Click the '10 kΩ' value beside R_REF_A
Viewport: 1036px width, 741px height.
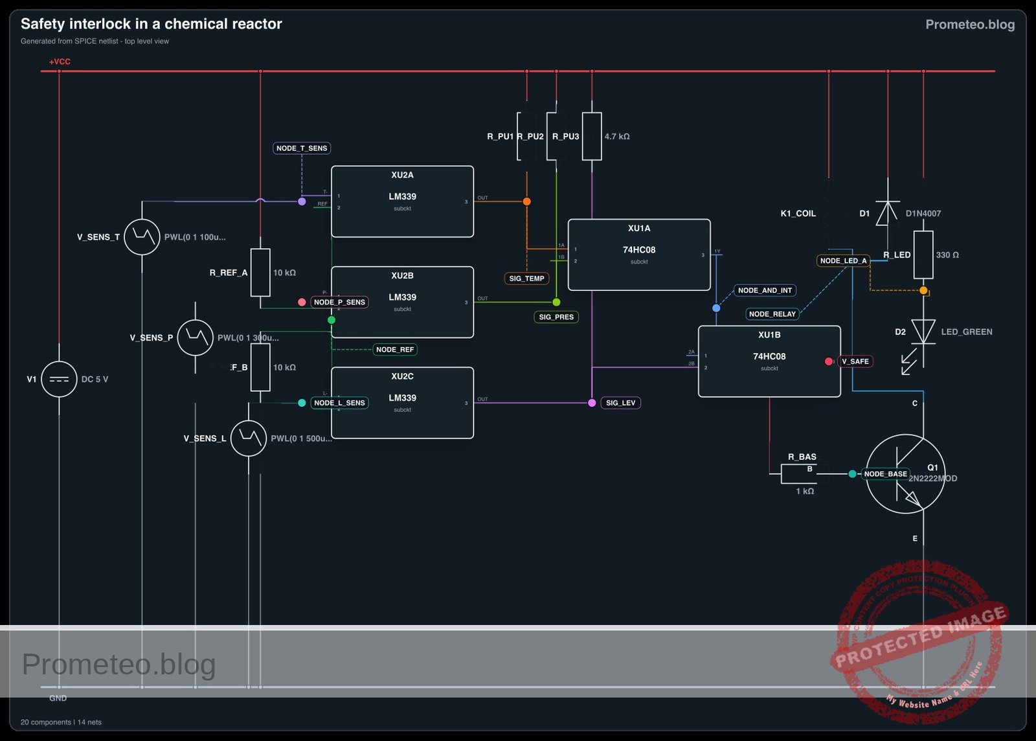(284, 273)
